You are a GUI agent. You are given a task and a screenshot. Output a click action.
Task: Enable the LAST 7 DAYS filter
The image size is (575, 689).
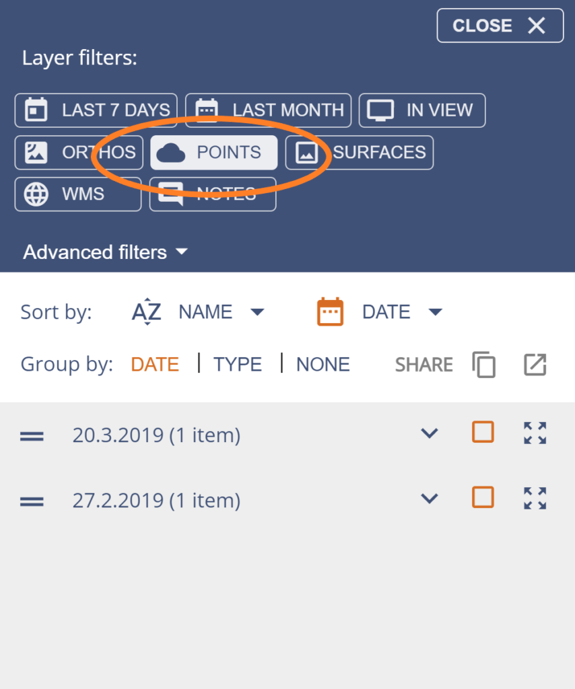click(x=96, y=110)
